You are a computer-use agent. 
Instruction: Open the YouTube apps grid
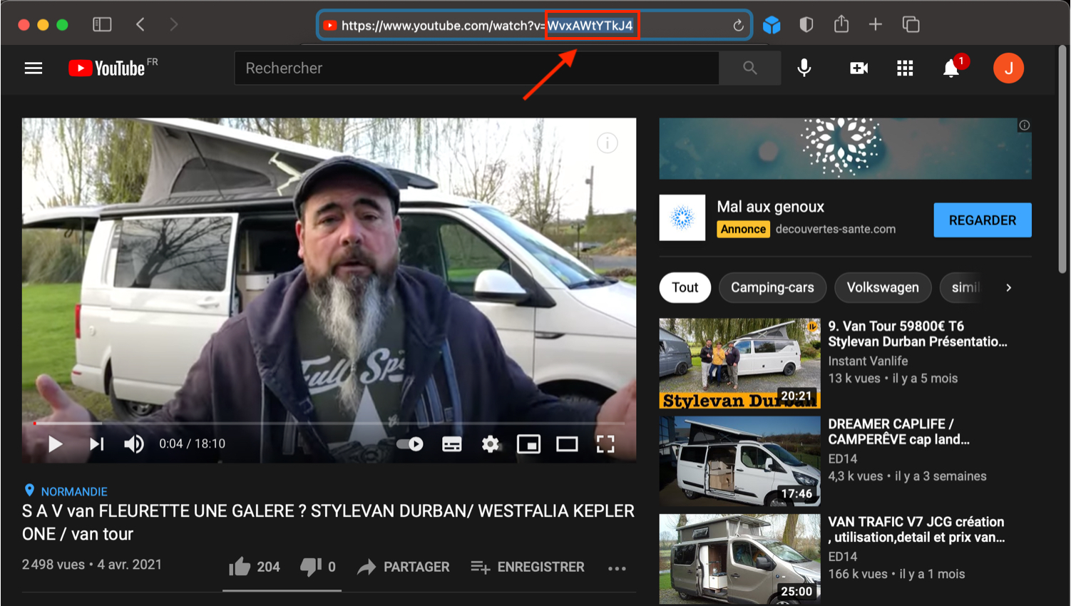click(905, 68)
